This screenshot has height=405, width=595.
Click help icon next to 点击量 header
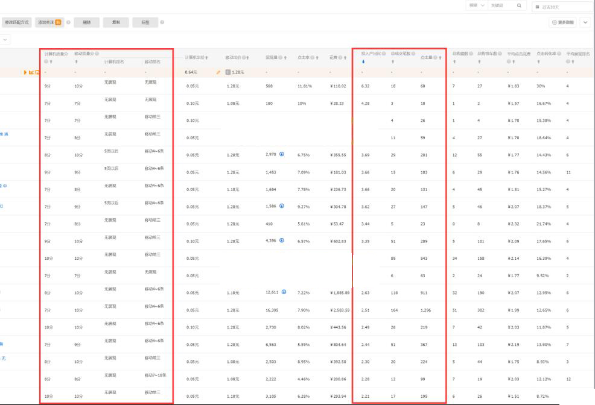(436, 58)
